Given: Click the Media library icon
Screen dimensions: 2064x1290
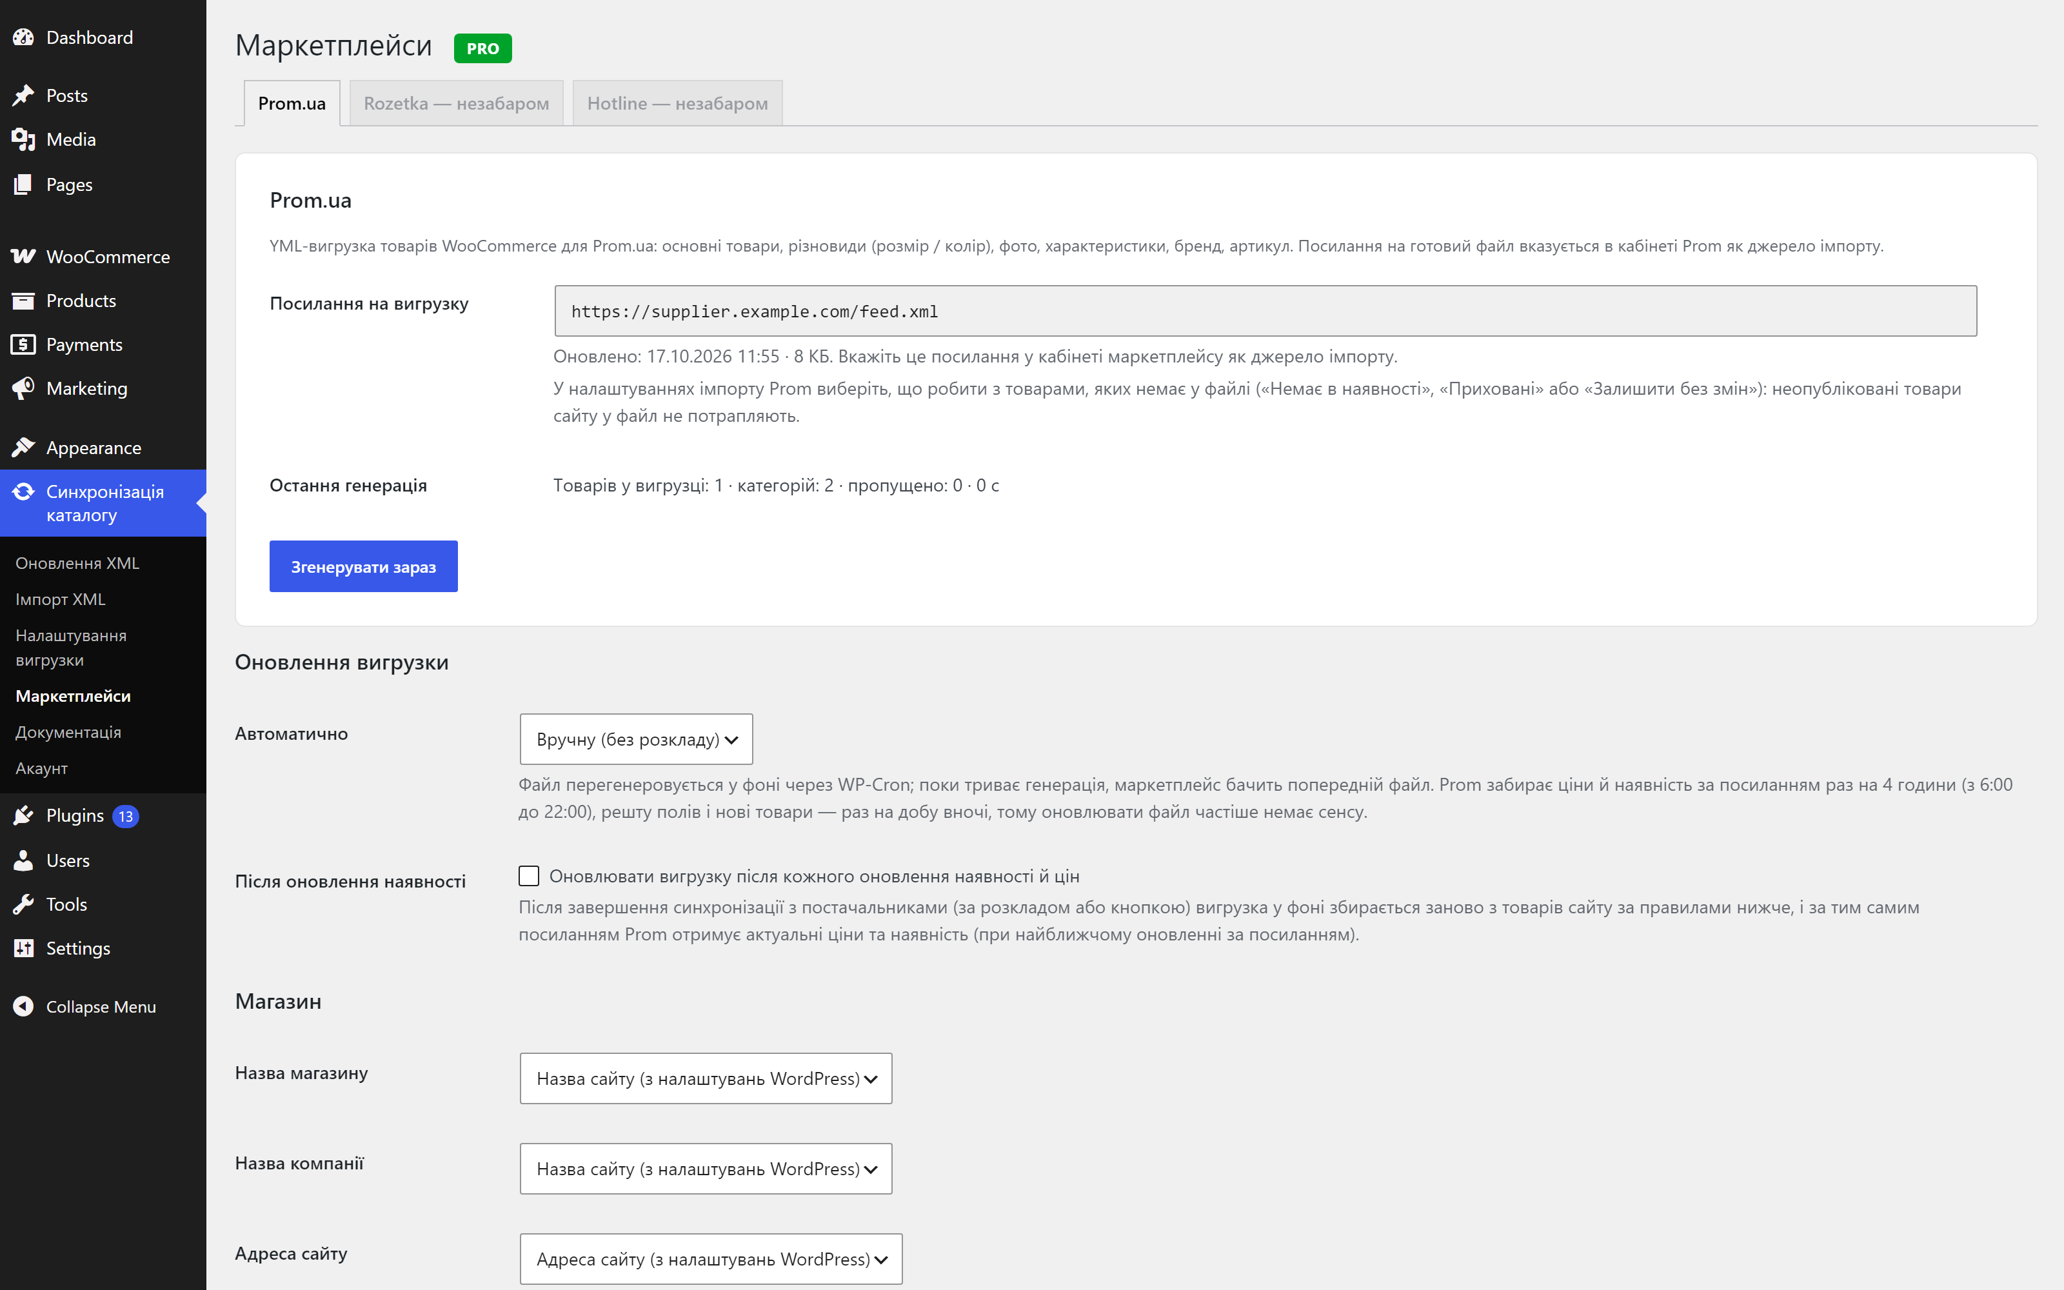Looking at the screenshot, I should coord(23,139).
